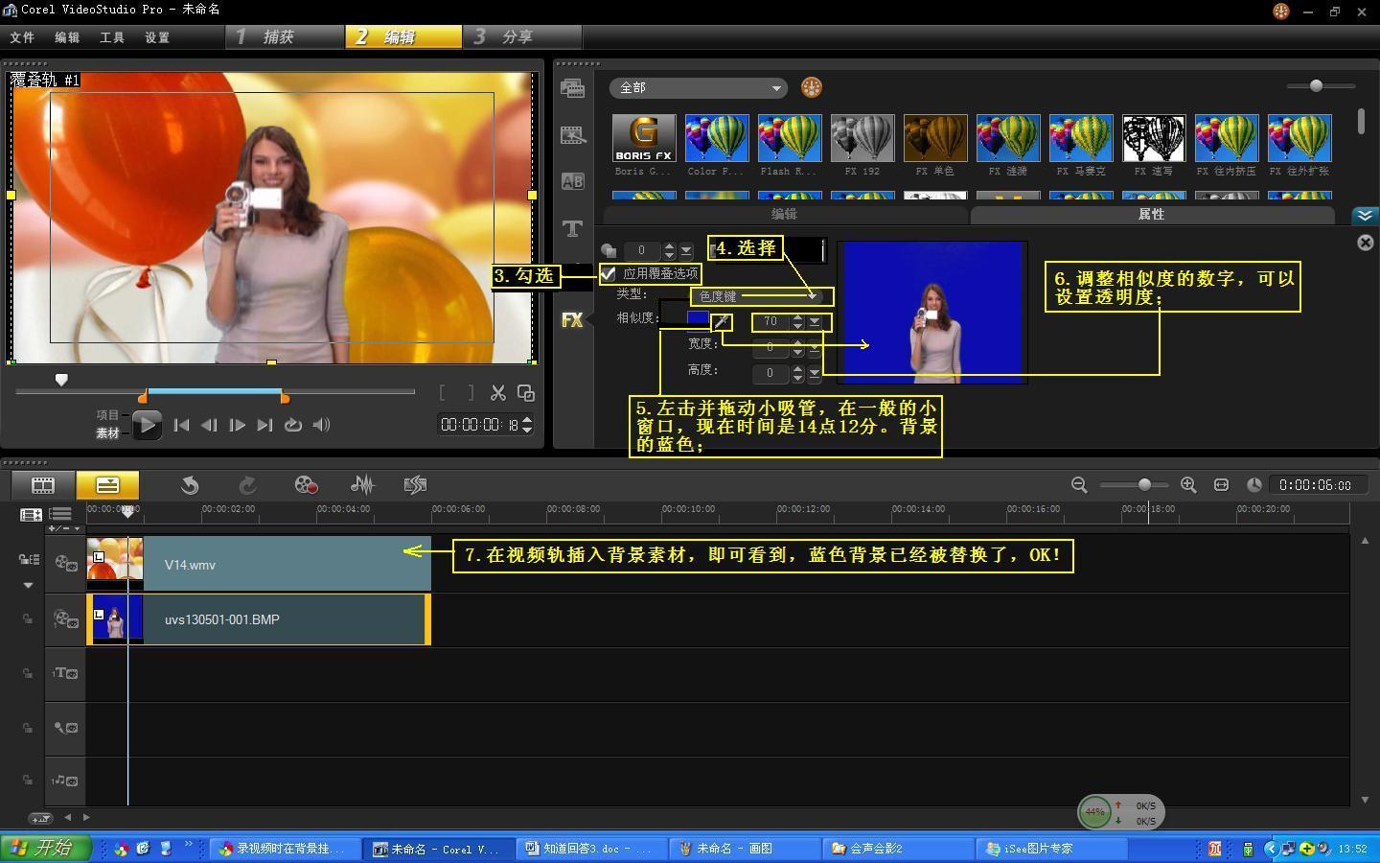The image size is (1380, 863).
Task: Click the scissors split clip icon
Action: (x=498, y=393)
